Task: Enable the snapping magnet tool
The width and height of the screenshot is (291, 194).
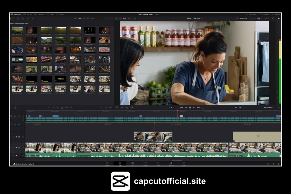Action: 101,108
